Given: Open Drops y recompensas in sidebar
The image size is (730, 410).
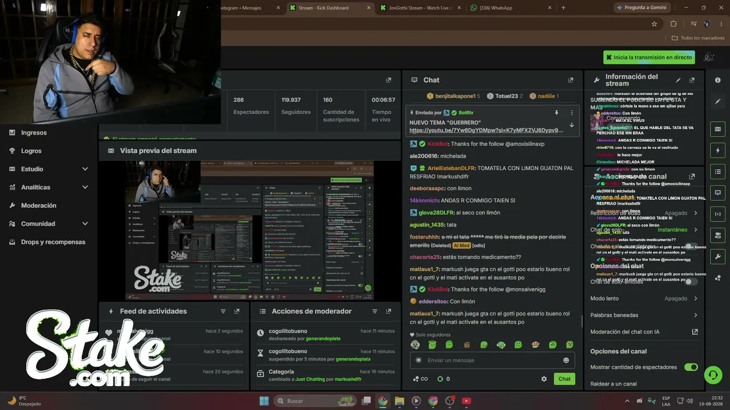Looking at the screenshot, I should pyautogui.click(x=53, y=242).
